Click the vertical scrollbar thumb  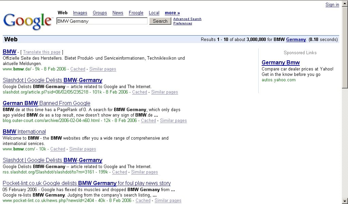[x=345, y=47]
